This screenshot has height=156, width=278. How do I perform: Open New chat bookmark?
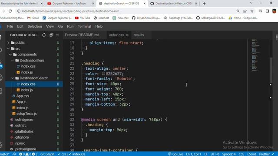(x=121, y=18)
